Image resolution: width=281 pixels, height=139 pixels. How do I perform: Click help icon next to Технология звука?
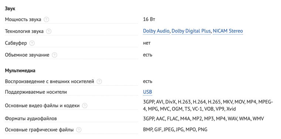click(x=48, y=31)
